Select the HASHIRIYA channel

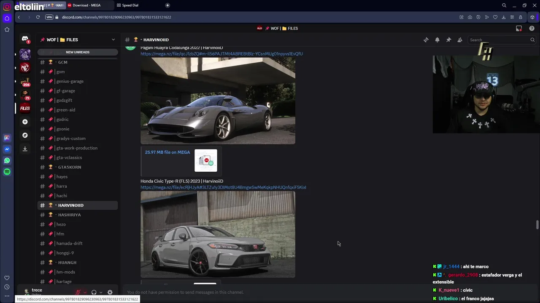point(78,215)
